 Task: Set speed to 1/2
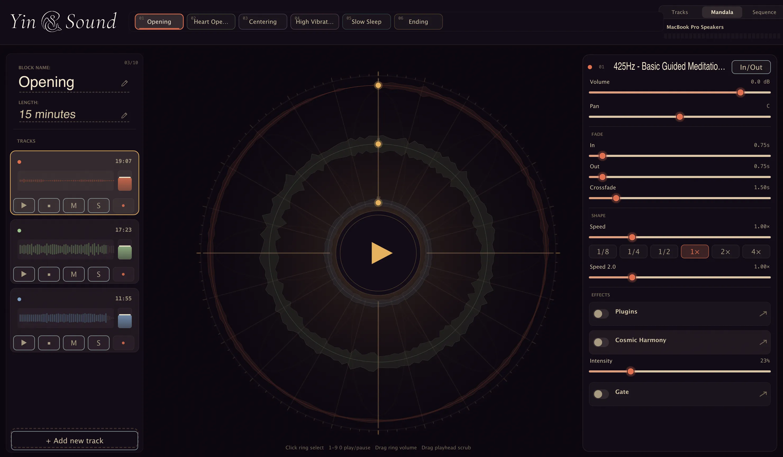point(664,251)
